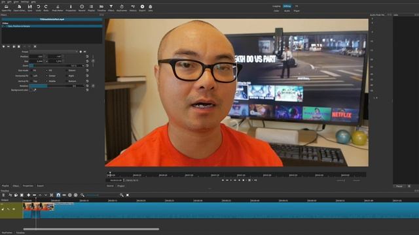The height and width of the screenshot is (235, 419).
Task: Choose Left horizontal fit
Action: click(31, 76)
